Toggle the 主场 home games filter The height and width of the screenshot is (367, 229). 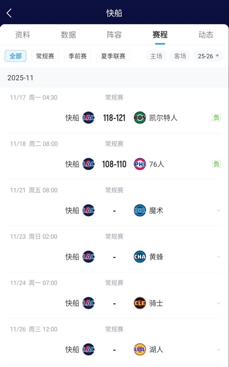click(156, 56)
